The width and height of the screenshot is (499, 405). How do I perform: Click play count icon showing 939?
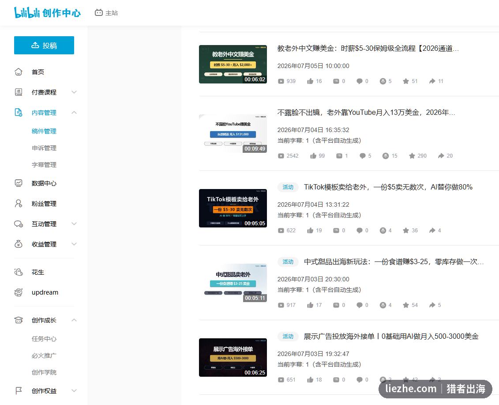click(x=281, y=81)
